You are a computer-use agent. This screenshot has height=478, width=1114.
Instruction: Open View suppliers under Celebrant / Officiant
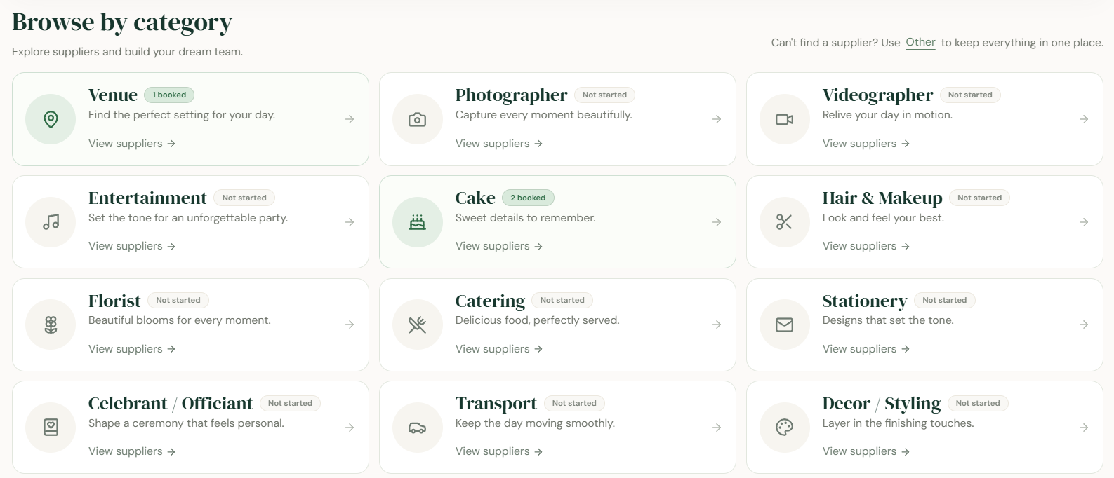132,451
